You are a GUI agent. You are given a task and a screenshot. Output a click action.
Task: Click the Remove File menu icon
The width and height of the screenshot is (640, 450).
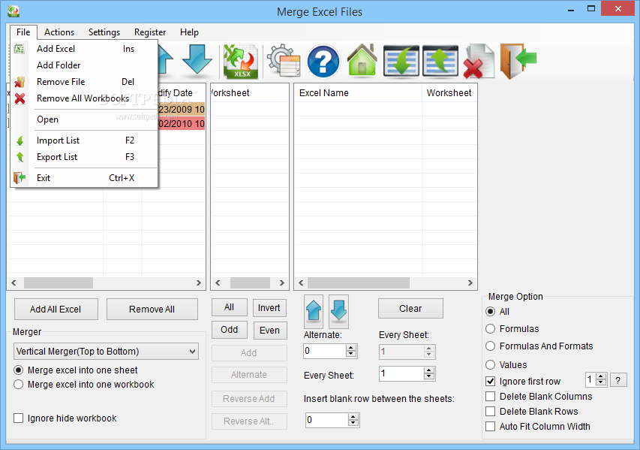click(x=20, y=82)
